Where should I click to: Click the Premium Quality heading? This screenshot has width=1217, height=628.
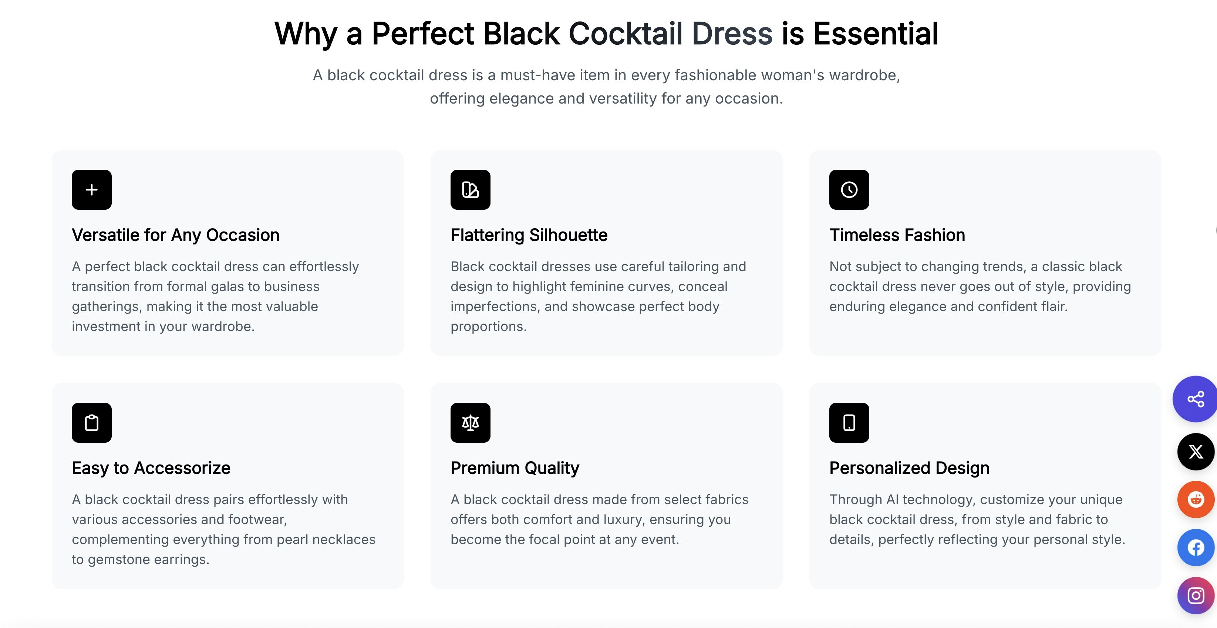pos(515,468)
